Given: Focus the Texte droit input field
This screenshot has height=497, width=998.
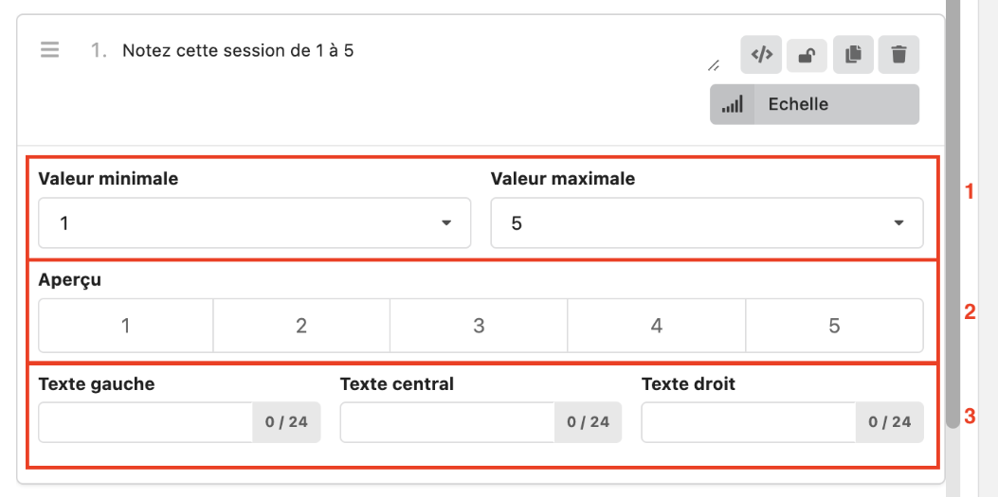Looking at the screenshot, I should click(749, 422).
